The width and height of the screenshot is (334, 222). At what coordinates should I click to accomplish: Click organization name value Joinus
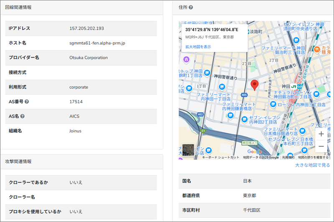75,131
